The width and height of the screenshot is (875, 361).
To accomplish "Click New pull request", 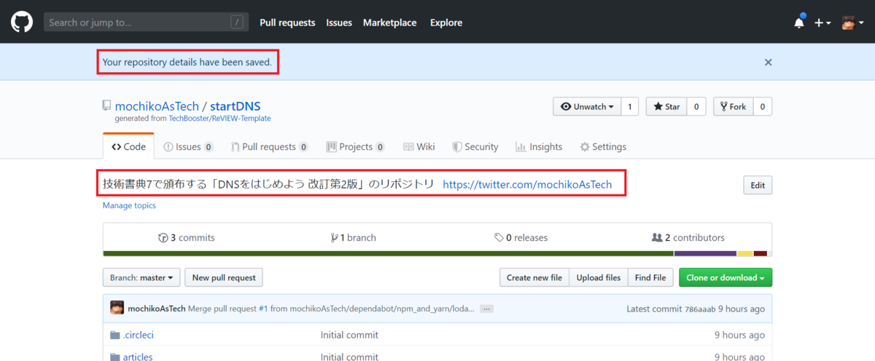I will [x=224, y=277].
